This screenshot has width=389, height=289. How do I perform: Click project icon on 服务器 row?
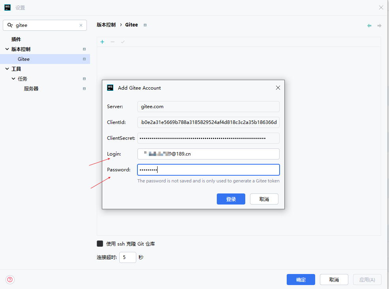point(85,88)
